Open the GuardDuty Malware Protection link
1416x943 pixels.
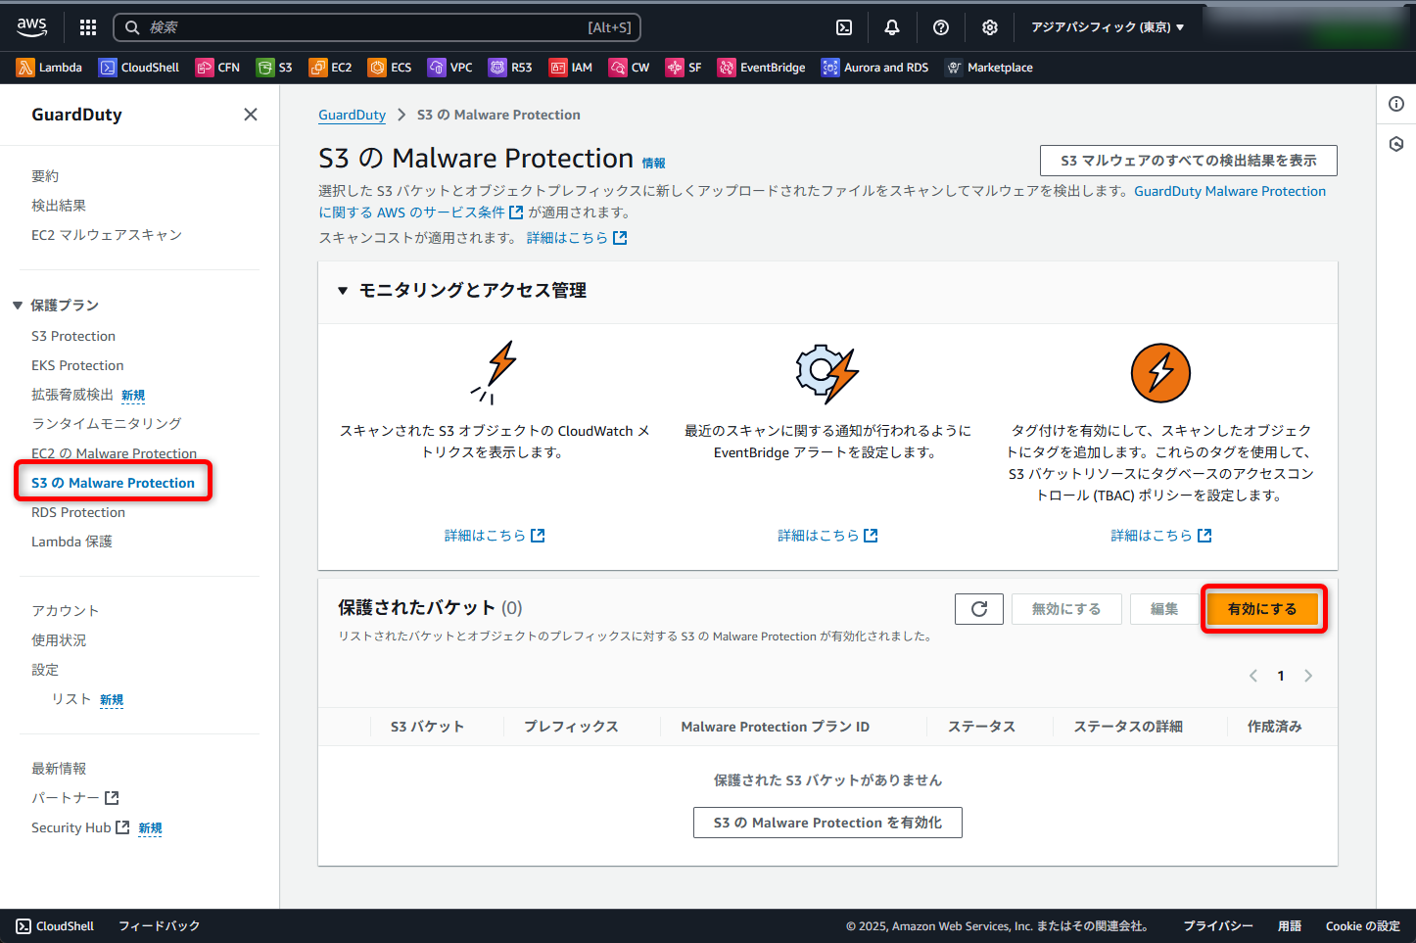pyautogui.click(x=1230, y=191)
